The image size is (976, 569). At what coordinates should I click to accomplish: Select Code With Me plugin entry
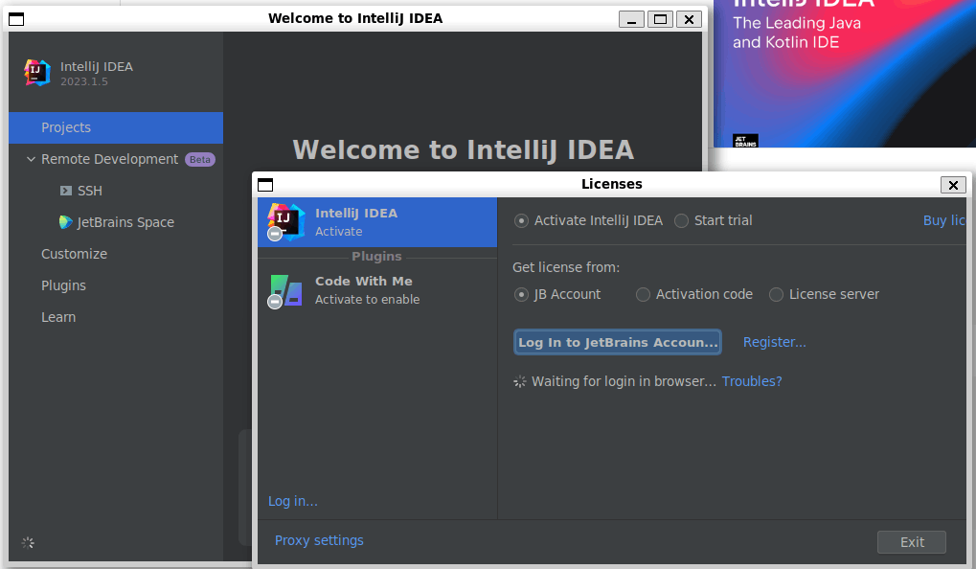click(x=377, y=290)
